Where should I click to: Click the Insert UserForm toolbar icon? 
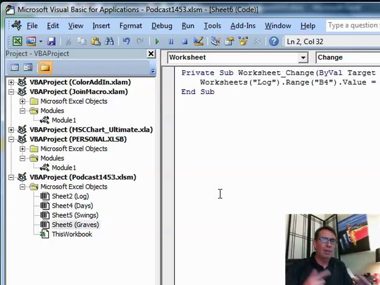31,41
